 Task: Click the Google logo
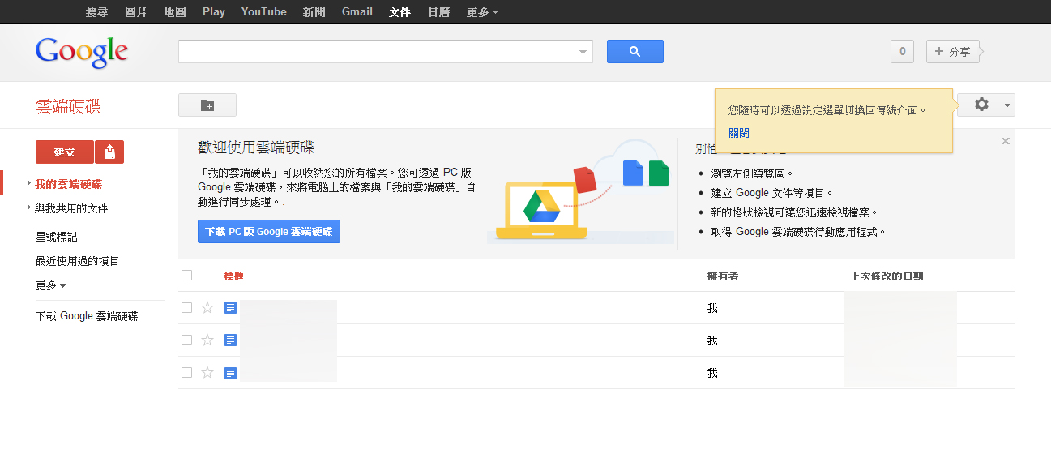[x=82, y=52]
